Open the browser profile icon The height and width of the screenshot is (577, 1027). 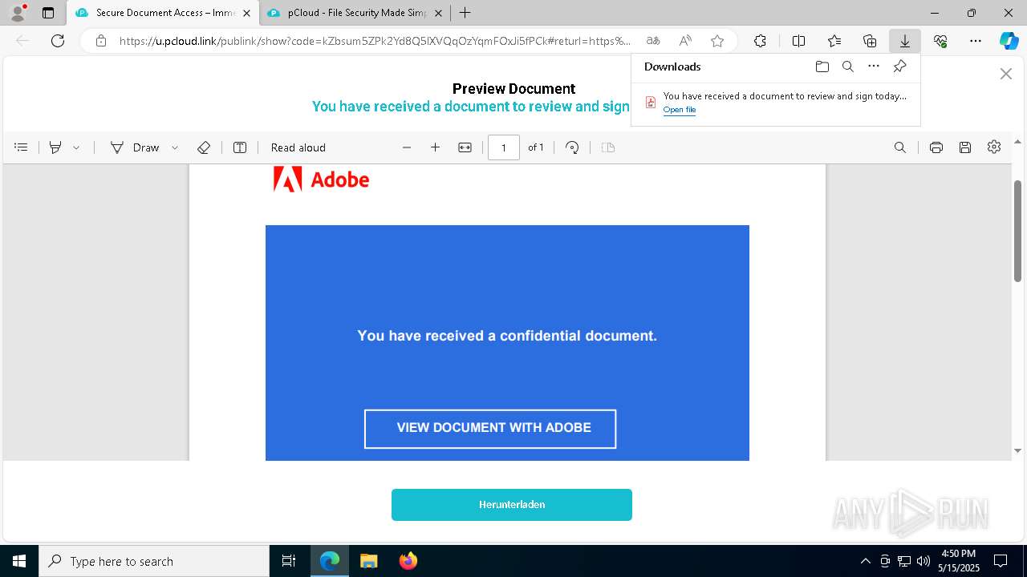pyautogui.click(x=18, y=13)
